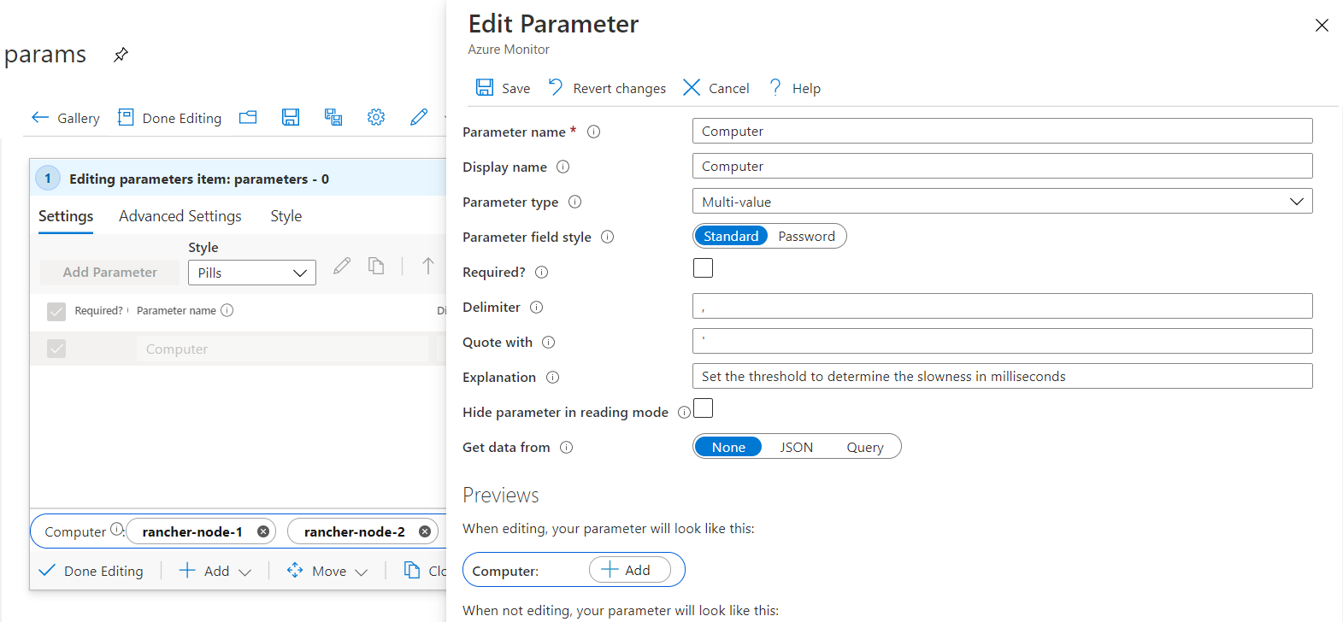The height and width of the screenshot is (622, 1343).
Task: Click the Open folder toolbar icon
Action: [248, 118]
